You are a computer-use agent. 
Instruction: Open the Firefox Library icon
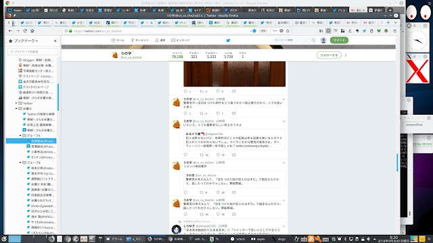321,31
